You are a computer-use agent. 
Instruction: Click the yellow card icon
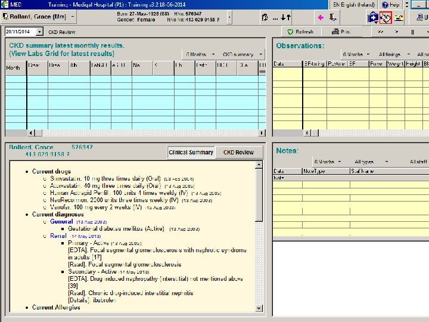pyautogui.click(x=399, y=18)
